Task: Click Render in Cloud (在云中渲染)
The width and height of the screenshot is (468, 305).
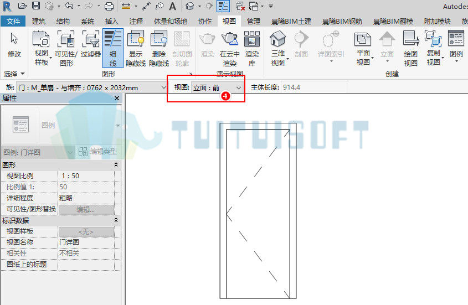Action: (x=229, y=49)
